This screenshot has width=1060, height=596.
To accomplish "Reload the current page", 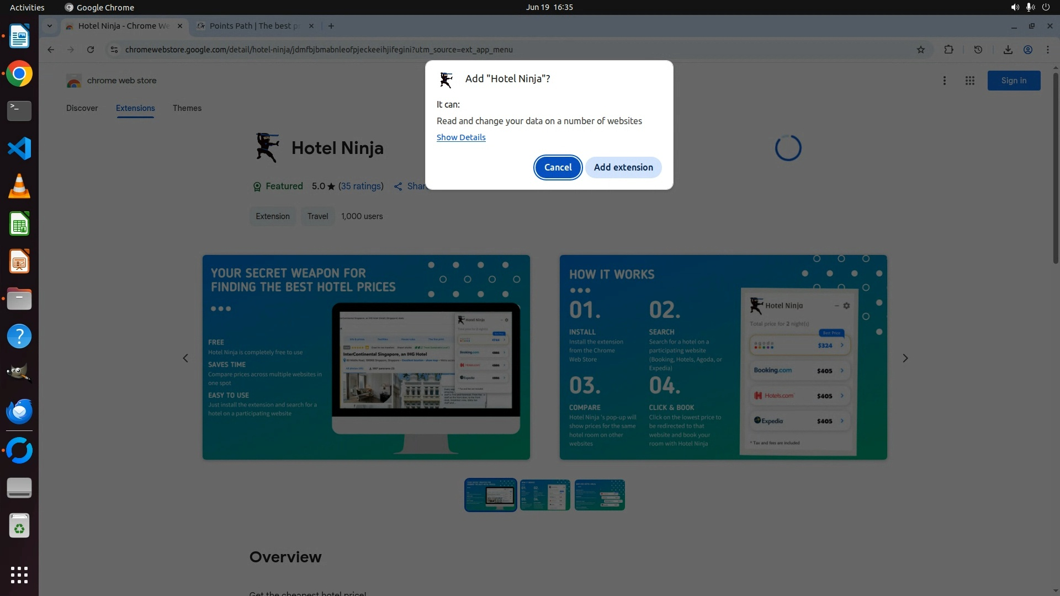I will click(x=91, y=50).
